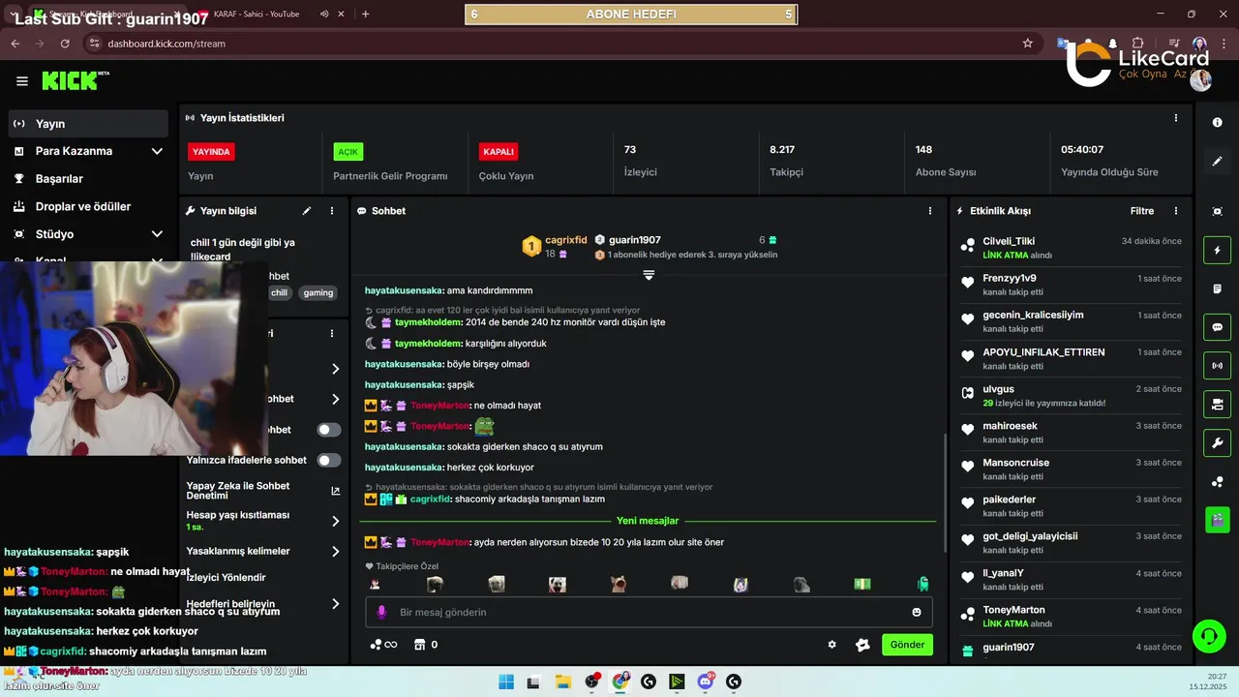
Task: Click the notes document icon in right sidebar
Action: [x=1217, y=288]
